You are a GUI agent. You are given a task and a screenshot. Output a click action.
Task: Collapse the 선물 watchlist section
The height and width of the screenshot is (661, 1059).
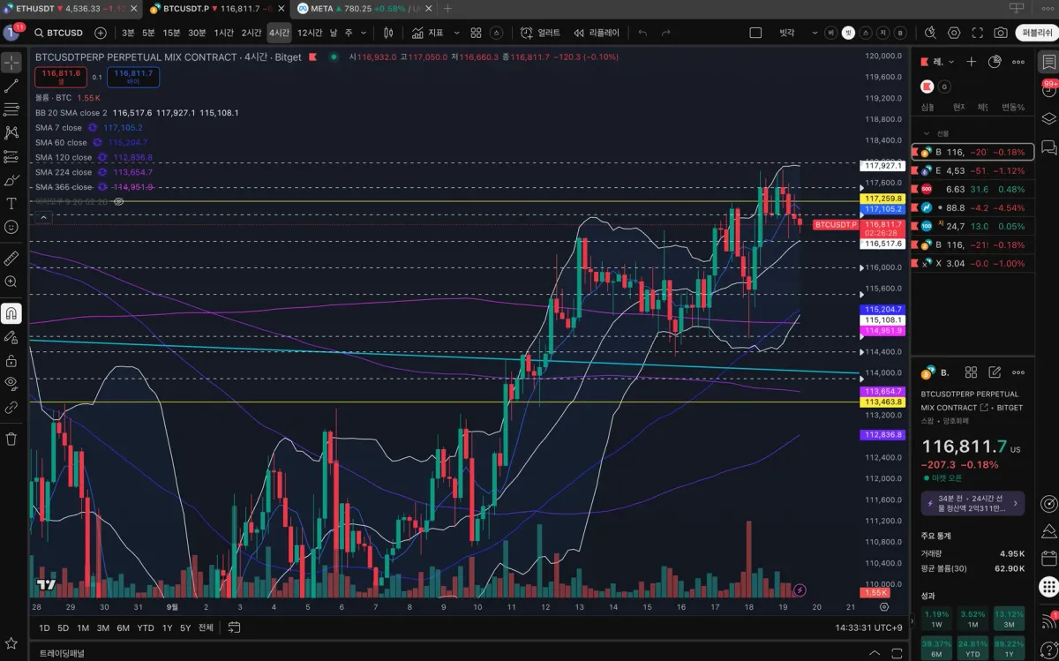[926, 133]
